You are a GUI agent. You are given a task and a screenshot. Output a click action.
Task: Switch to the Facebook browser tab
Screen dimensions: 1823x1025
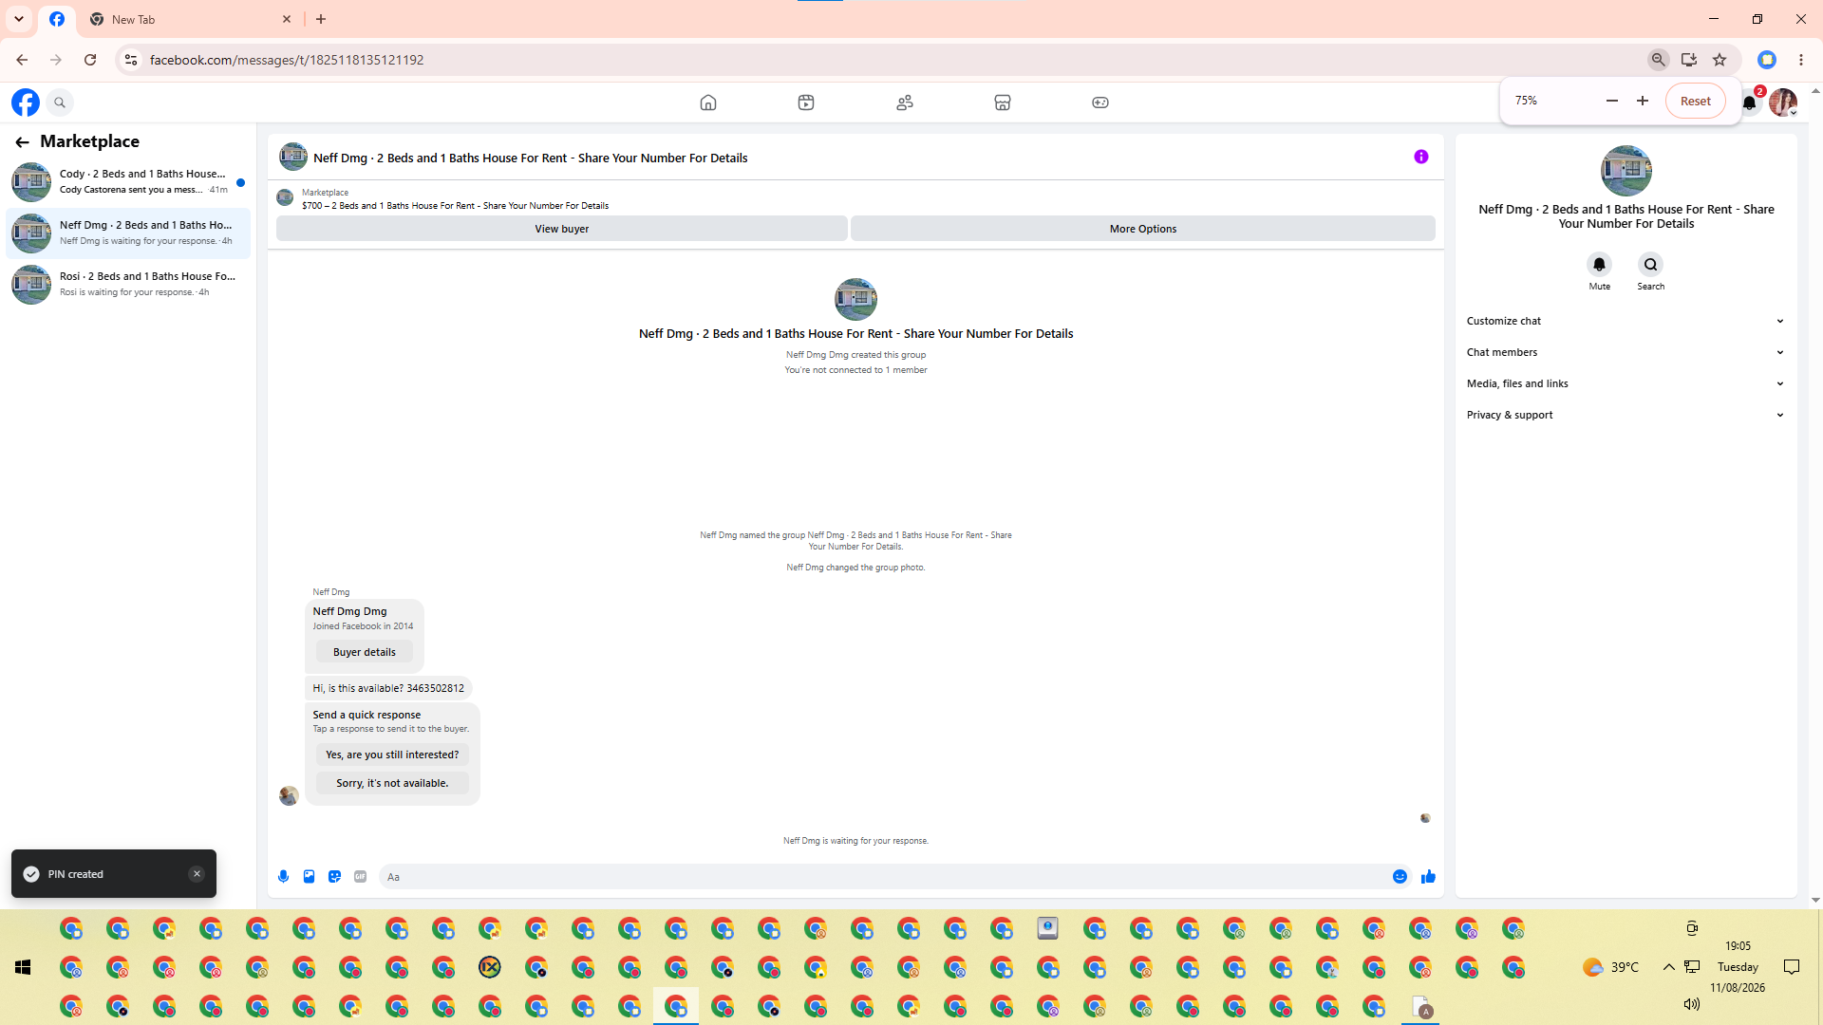57,19
